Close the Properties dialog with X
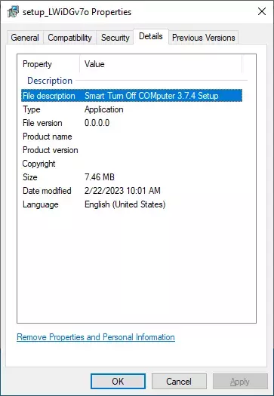This screenshot has width=274, height=396. (262, 11)
